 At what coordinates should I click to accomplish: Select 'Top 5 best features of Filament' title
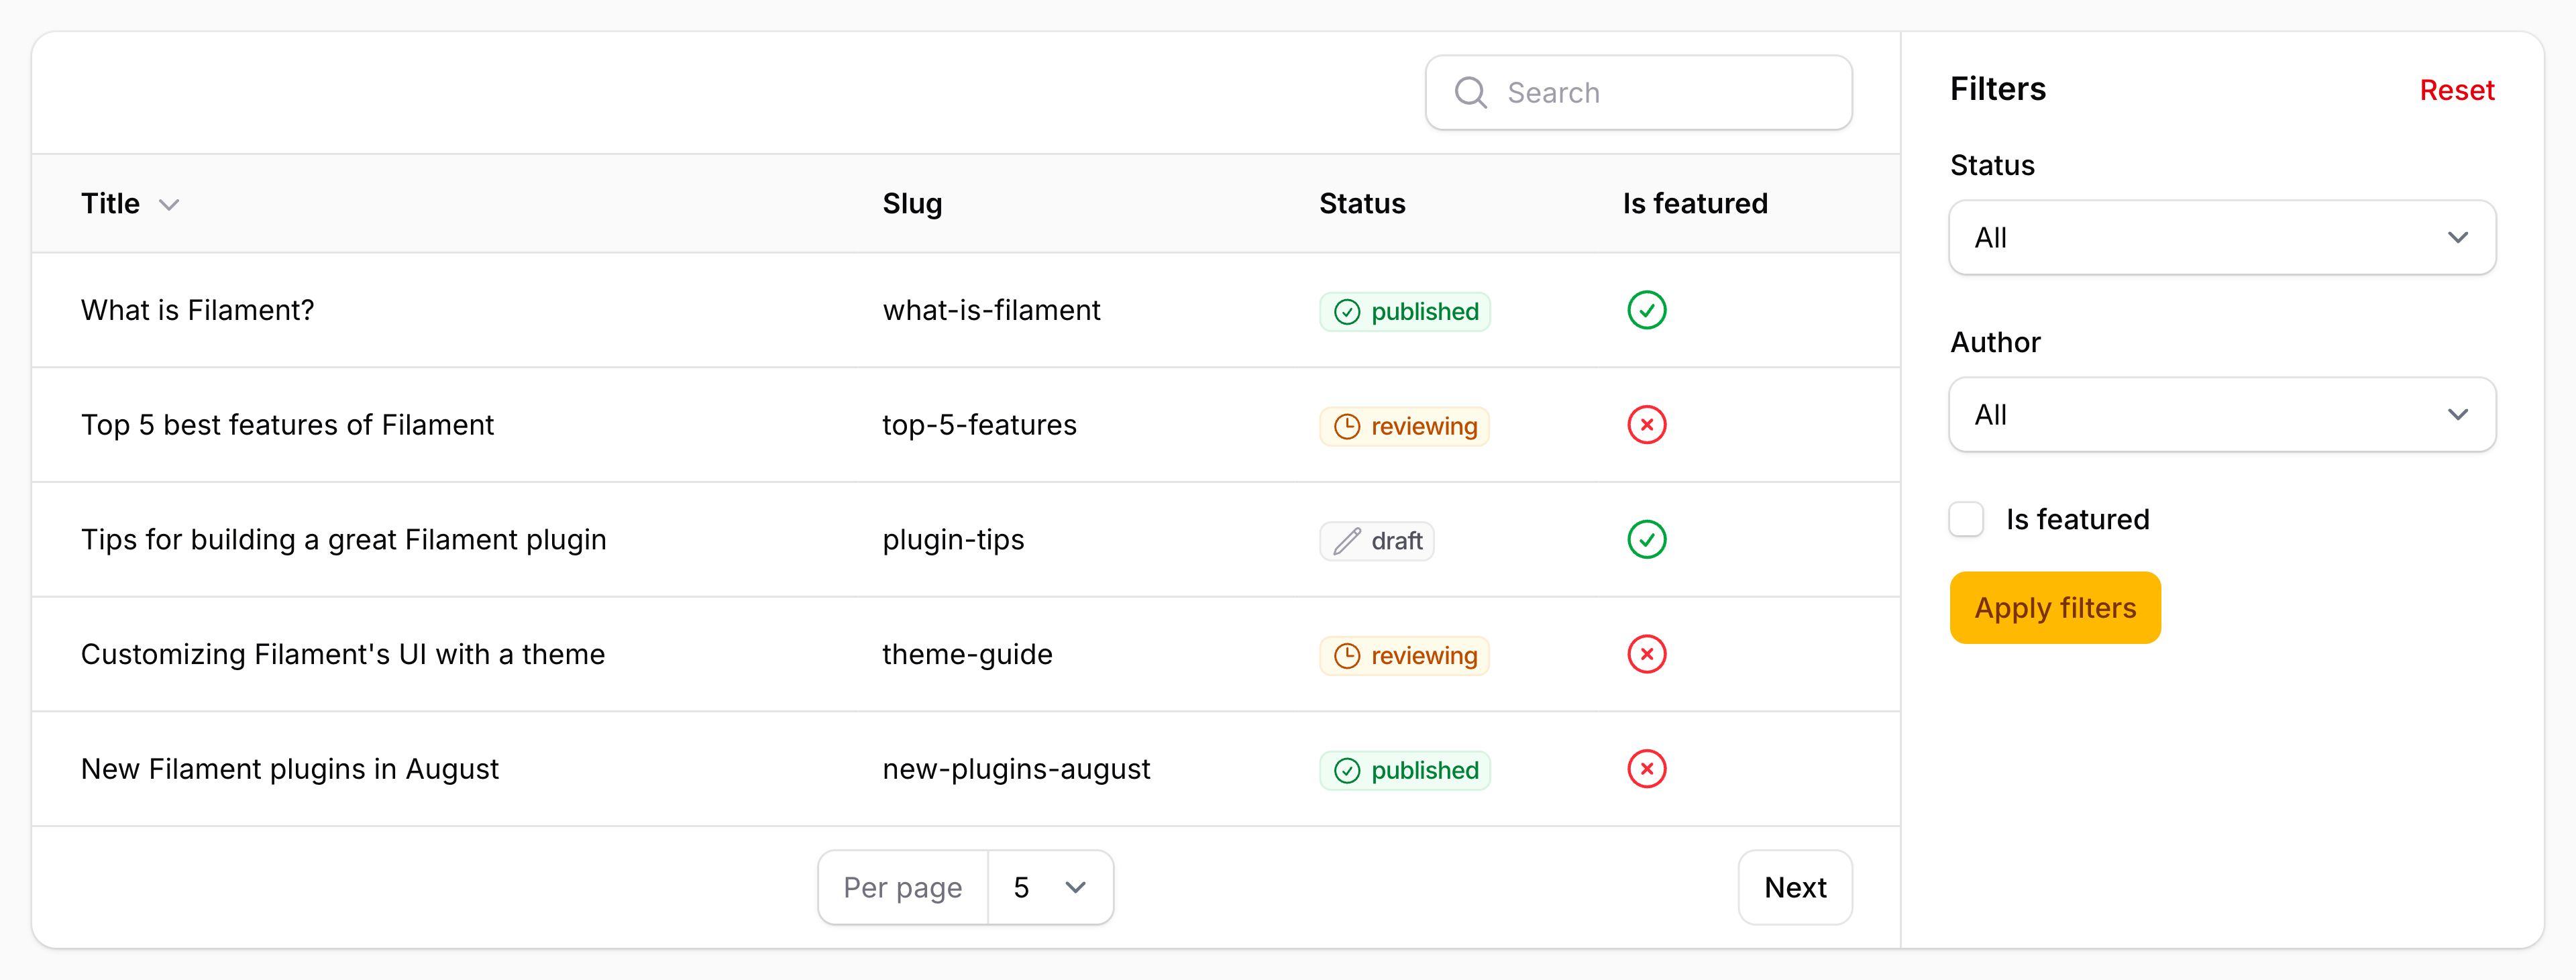coord(287,425)
